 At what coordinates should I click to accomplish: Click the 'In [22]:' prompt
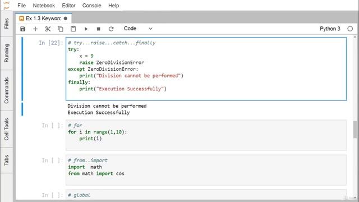[x=51, y=43]
